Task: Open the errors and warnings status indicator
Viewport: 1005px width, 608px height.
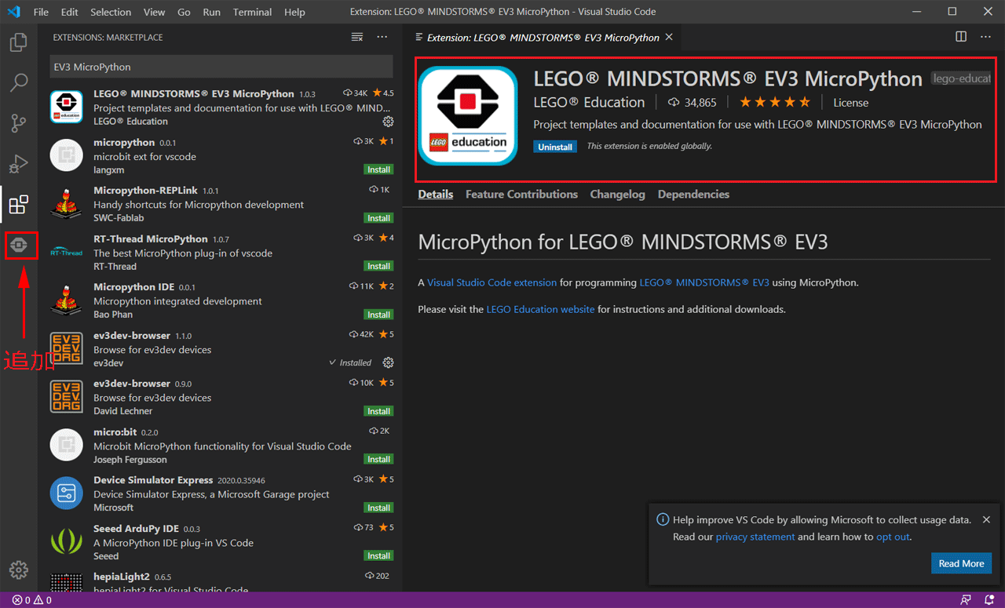Action: (32, 600)
